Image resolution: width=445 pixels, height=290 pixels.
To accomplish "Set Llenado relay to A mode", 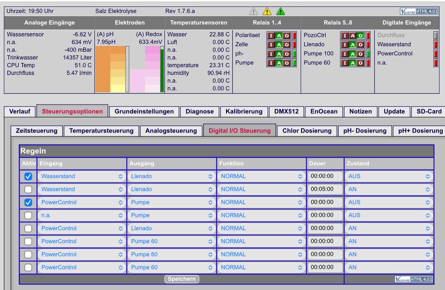I will point(353,45).
